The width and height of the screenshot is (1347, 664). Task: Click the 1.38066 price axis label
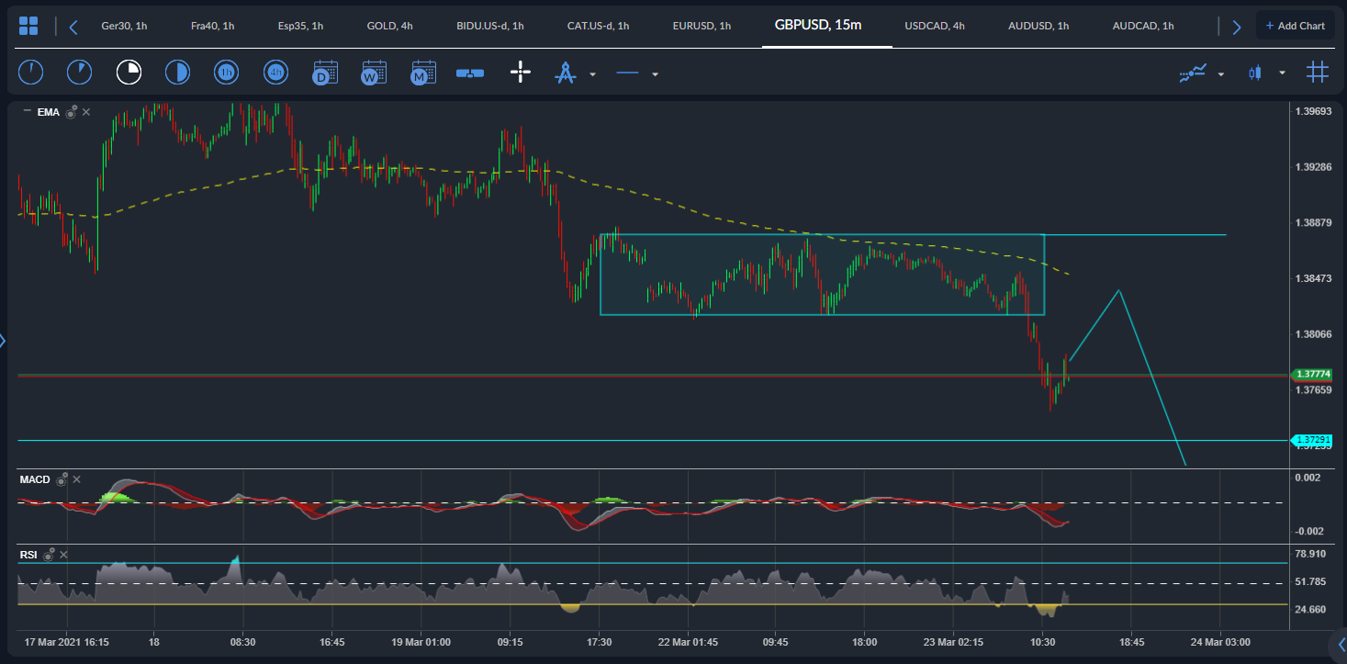(x=1313, y=334)
